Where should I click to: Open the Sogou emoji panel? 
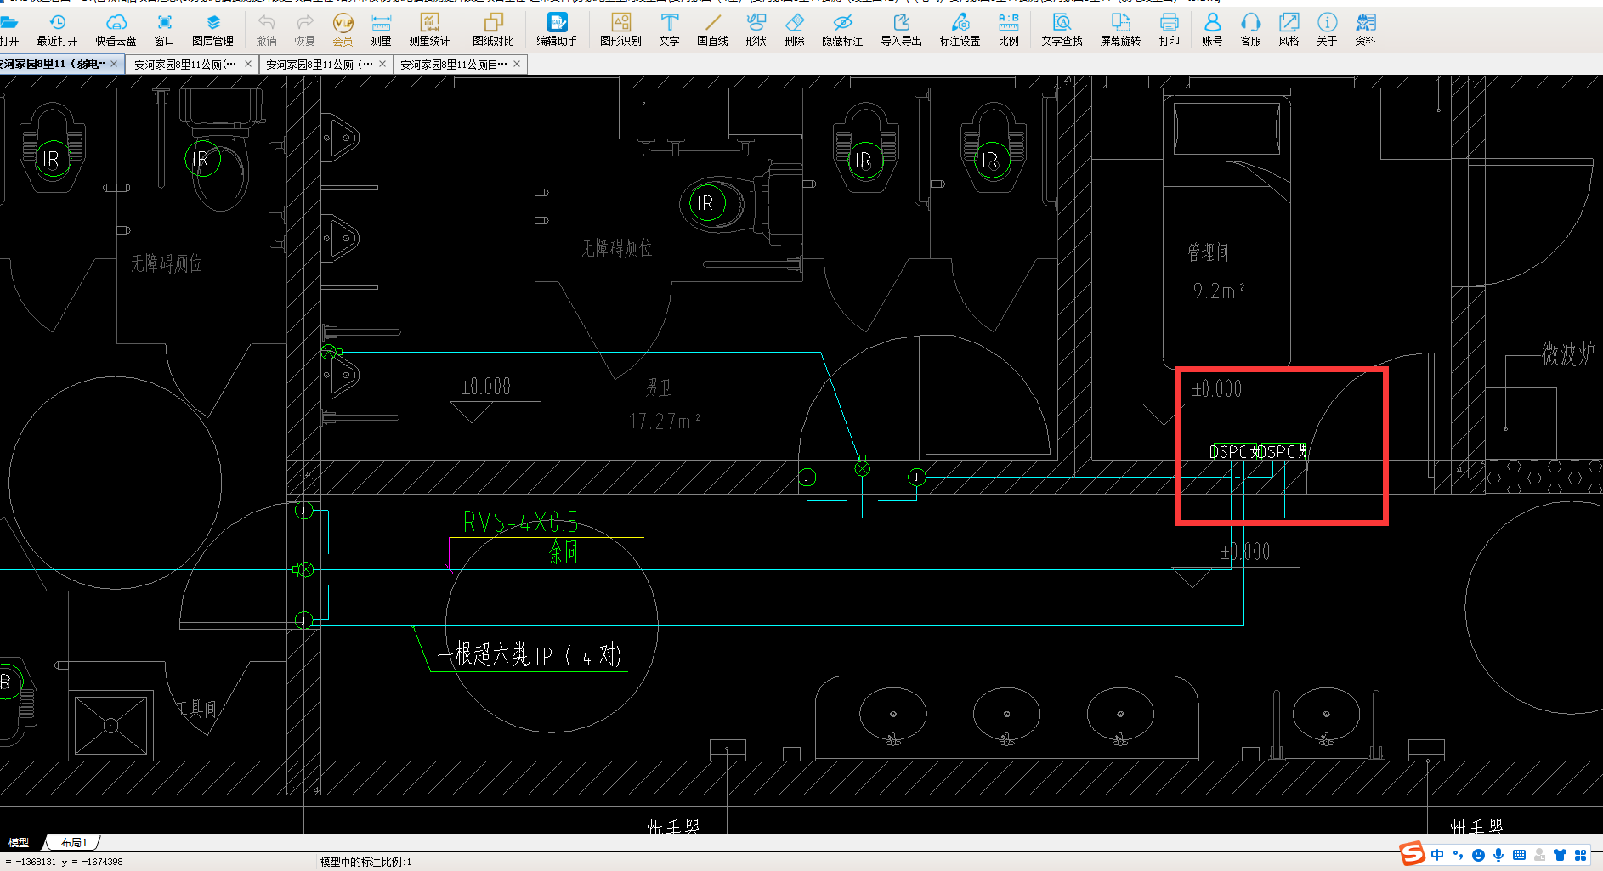tap(1478, 855)
